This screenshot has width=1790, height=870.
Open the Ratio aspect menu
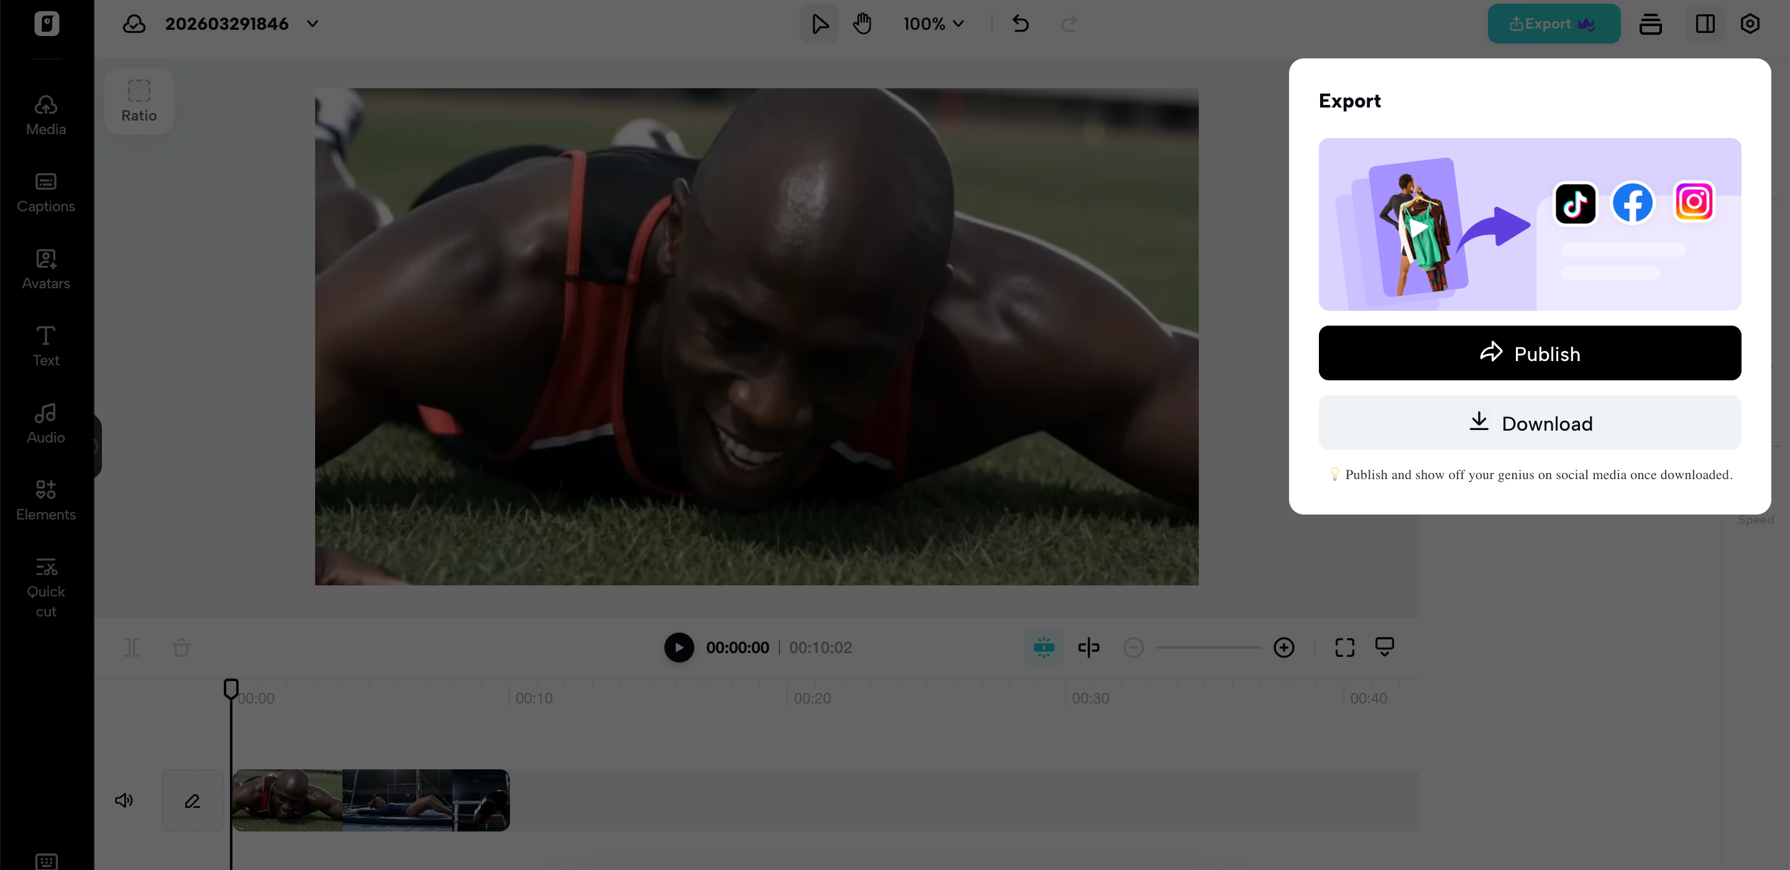tap(139, 100)
